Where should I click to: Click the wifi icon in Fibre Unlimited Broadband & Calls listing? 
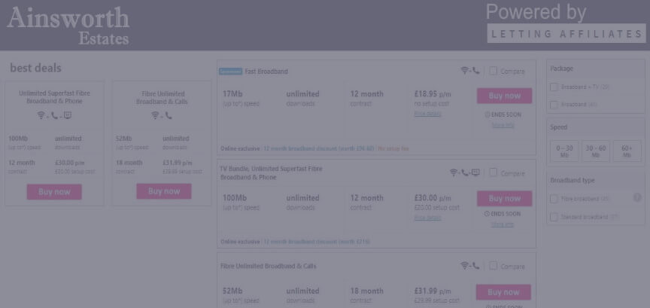pos(465,266)
